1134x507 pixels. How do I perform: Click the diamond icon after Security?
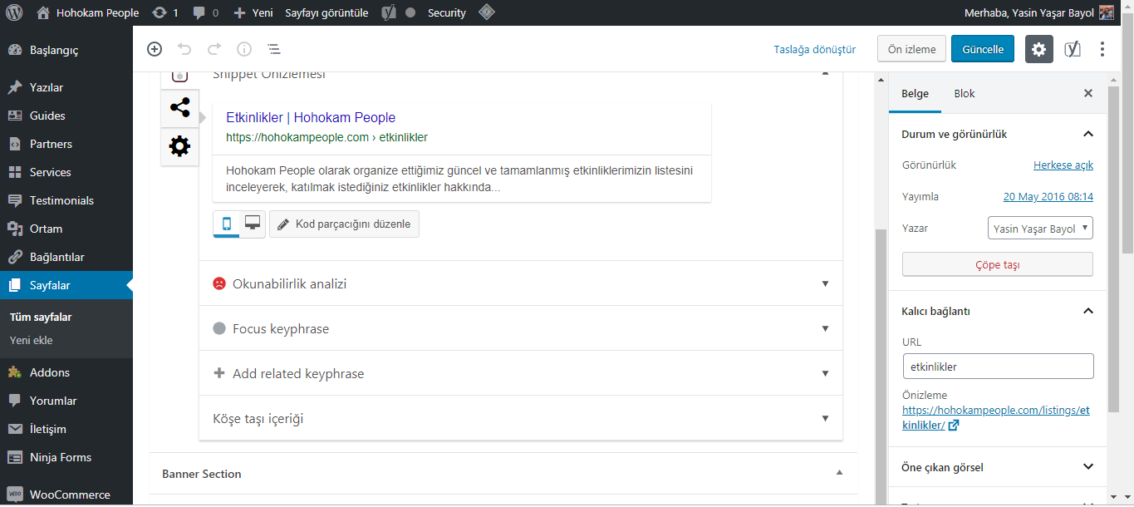487,12
